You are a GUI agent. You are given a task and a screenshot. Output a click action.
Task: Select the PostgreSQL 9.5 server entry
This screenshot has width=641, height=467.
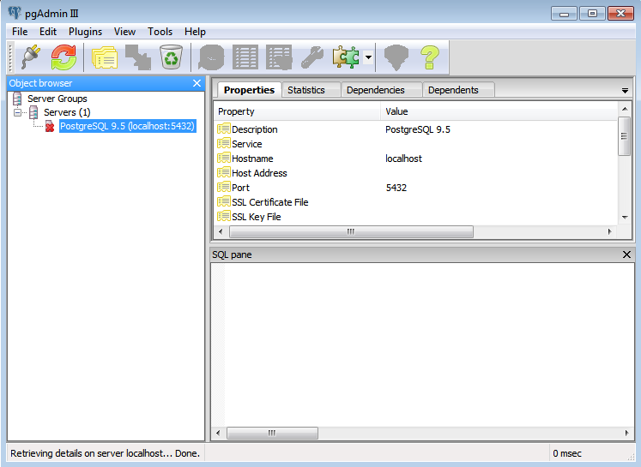click(128, 126)
